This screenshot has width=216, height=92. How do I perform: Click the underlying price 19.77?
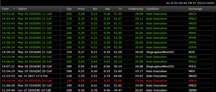pos(139,71)
